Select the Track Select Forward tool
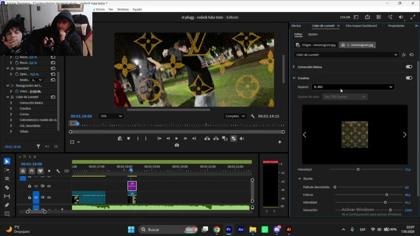 point(7,170)
